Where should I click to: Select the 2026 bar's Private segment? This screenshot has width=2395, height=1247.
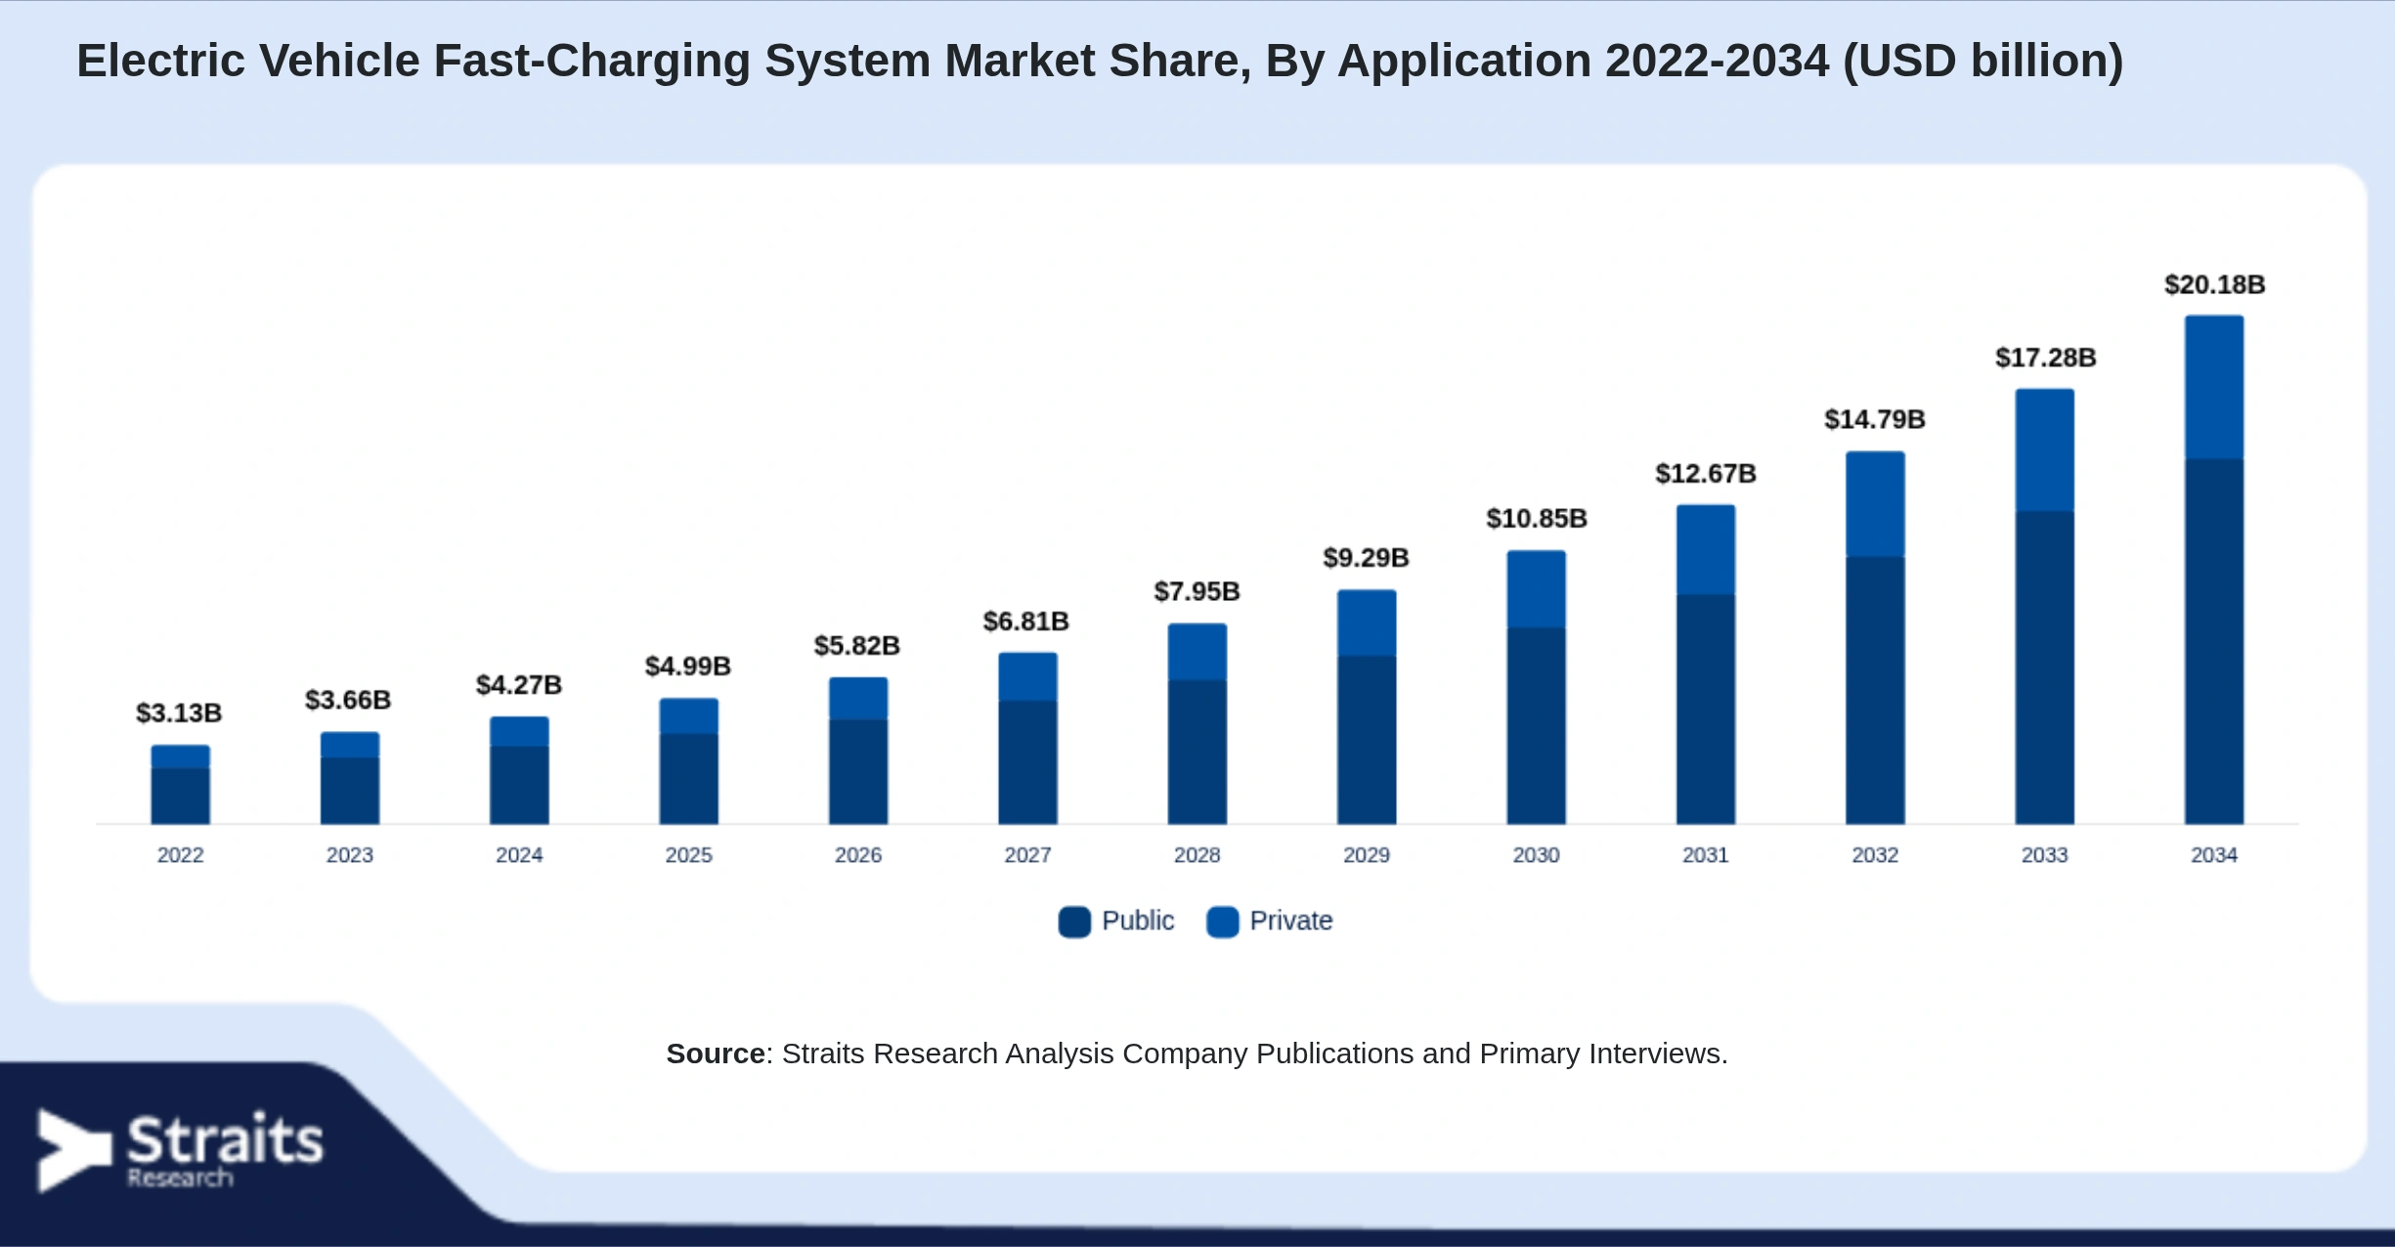(x=858, y=699)
